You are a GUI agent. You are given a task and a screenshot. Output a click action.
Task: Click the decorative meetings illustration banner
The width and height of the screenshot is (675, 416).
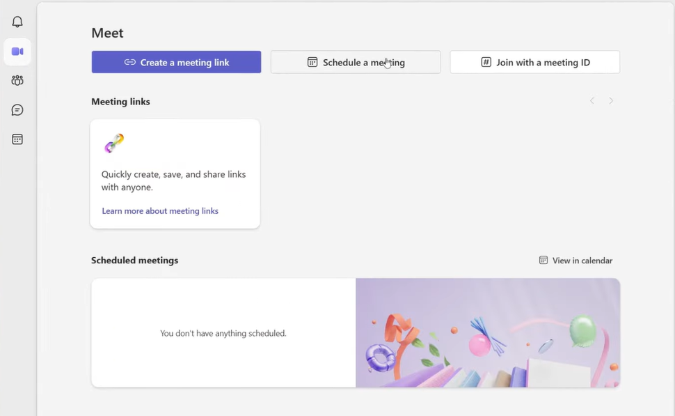[487, 332]
